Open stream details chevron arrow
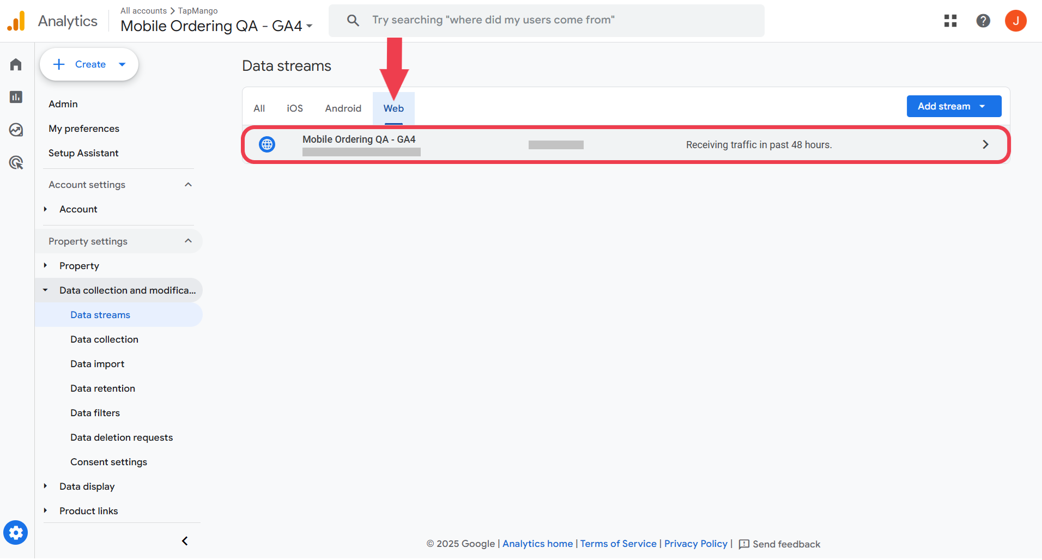 click(x=985, y=144)
